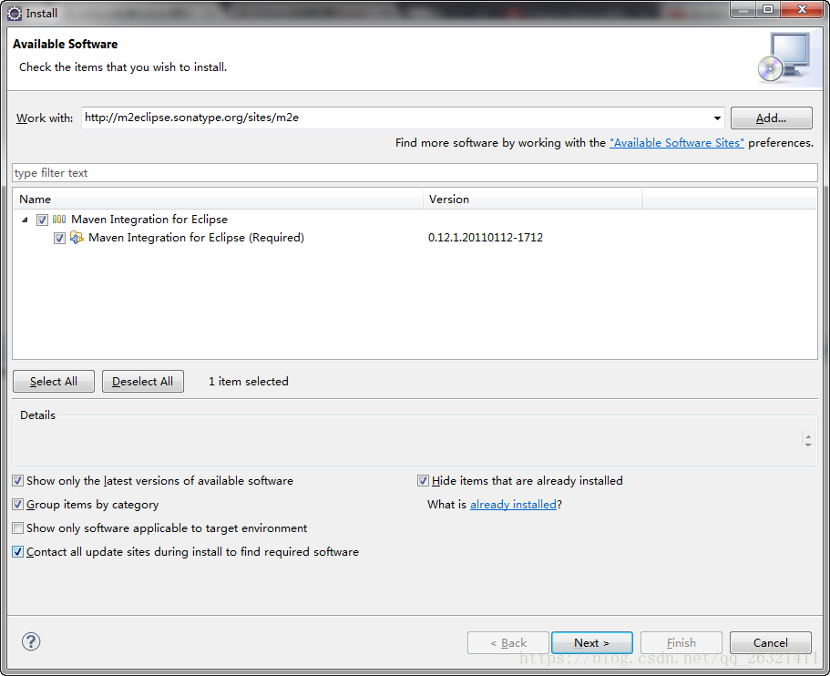Viewport: 830px width, 676px height.
Task: Close the Install dialog window
Action: tap(802, 10)
